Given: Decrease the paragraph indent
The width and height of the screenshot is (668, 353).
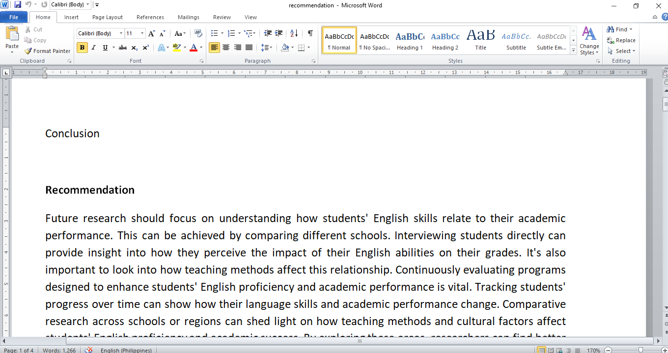Looking at the screenshot, I should [x=268, y=33].
